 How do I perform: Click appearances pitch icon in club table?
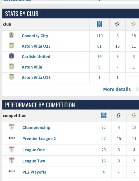pyautogui.click(x=99, y=24)
